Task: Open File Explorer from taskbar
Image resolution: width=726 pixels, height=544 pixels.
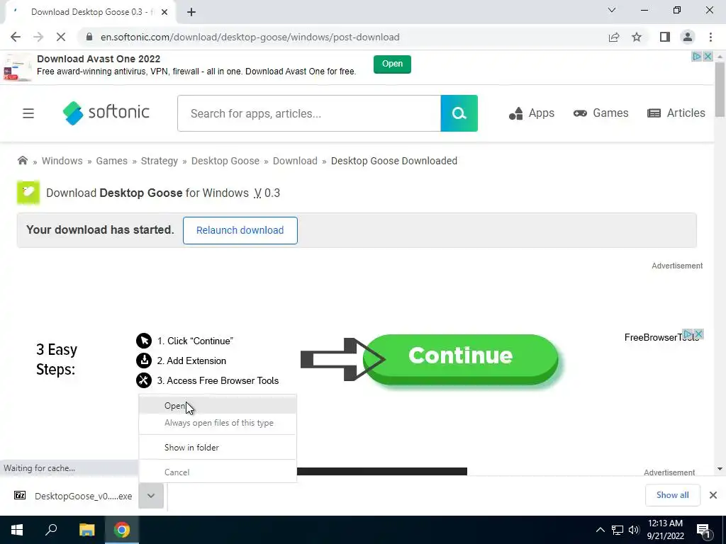Action: [86, 530]
